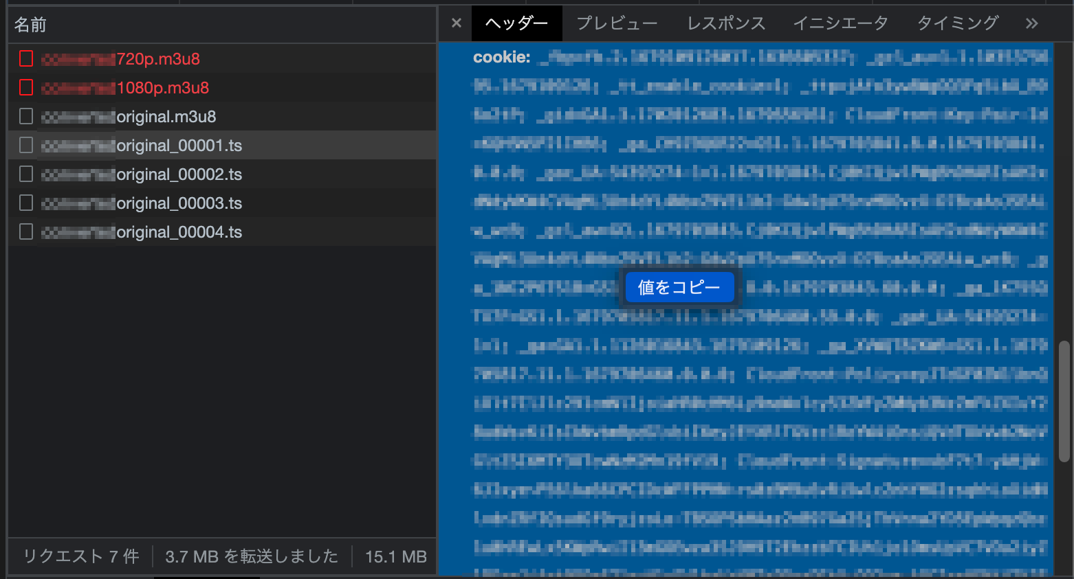Select the original_00004.ts request
The image size is (1074, 579).
222,232
